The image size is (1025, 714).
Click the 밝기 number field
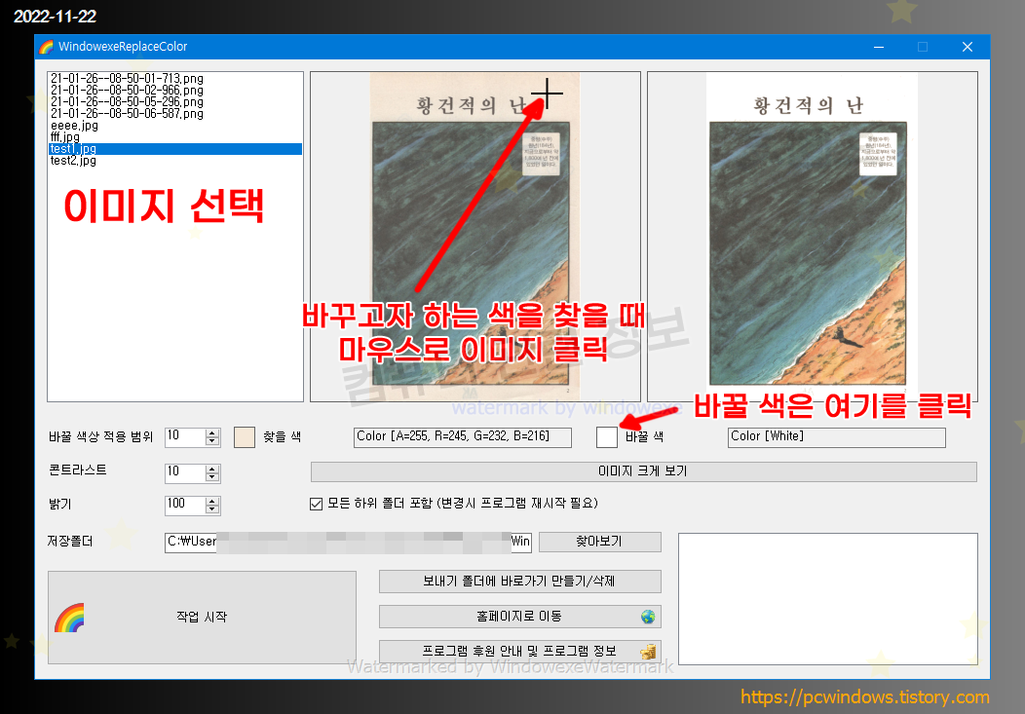(186, 505)
